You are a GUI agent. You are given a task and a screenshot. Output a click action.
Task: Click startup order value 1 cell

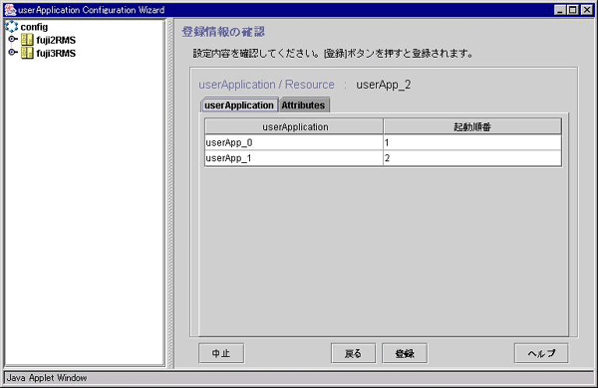pos(472,142)
